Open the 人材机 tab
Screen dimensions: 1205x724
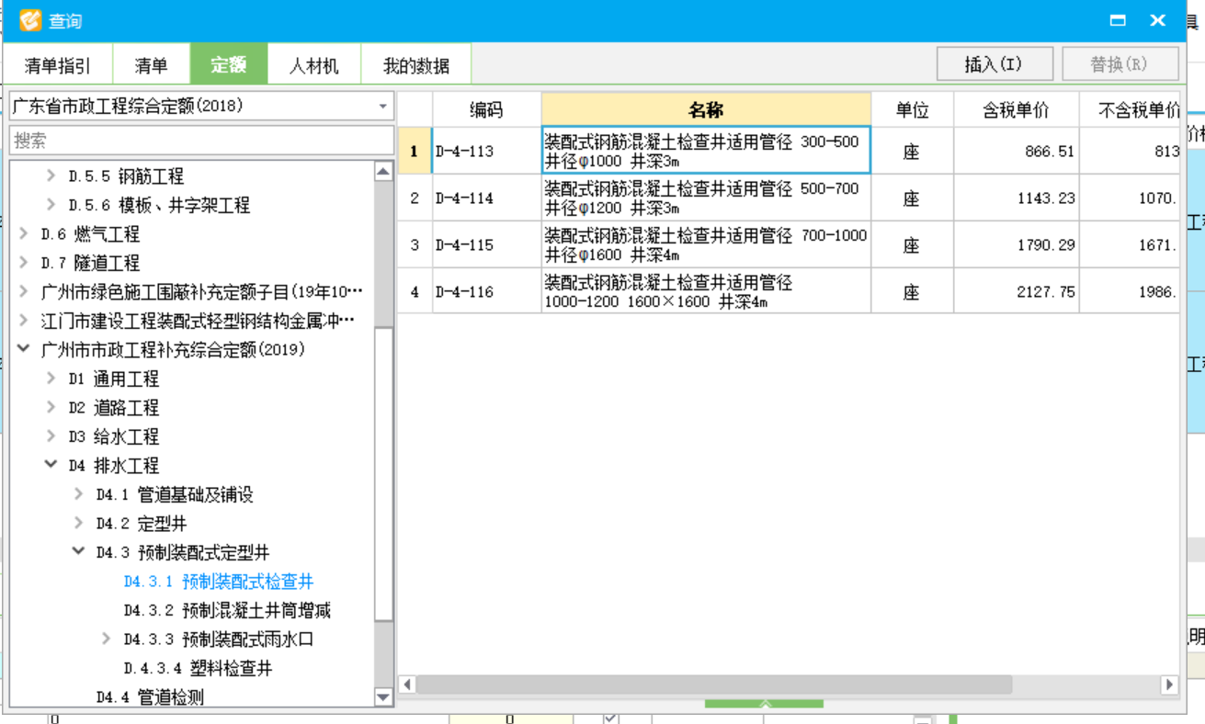tap(314, 65)
